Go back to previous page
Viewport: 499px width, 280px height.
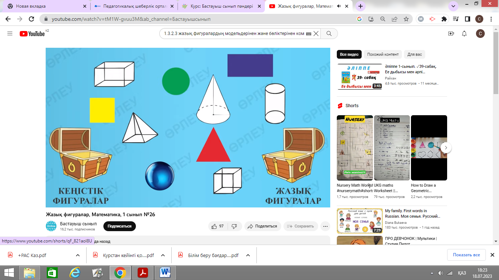(x=9, y=19)
